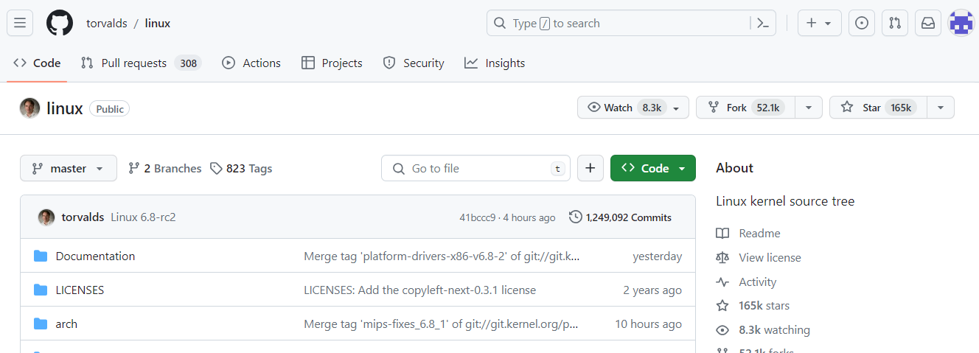The image size is (979, 353).
Task: Open pull requests icon in header
Action: [x=894, y=23]
